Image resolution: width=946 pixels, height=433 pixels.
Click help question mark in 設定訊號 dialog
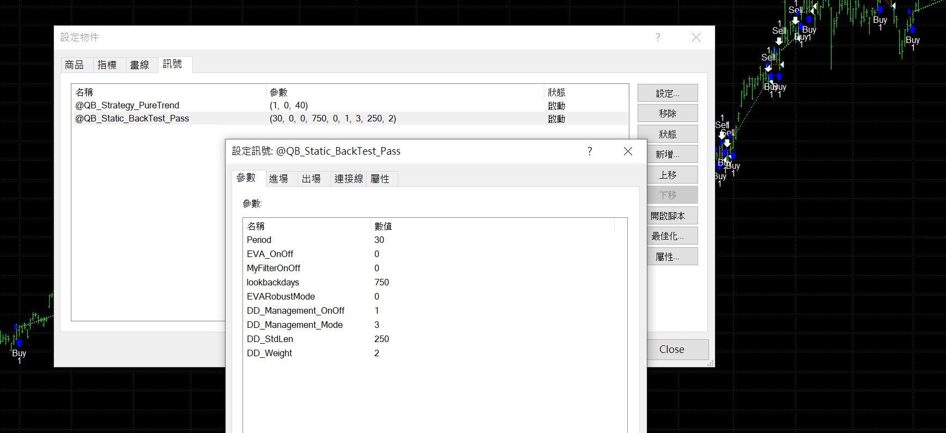tap(590, 151)
